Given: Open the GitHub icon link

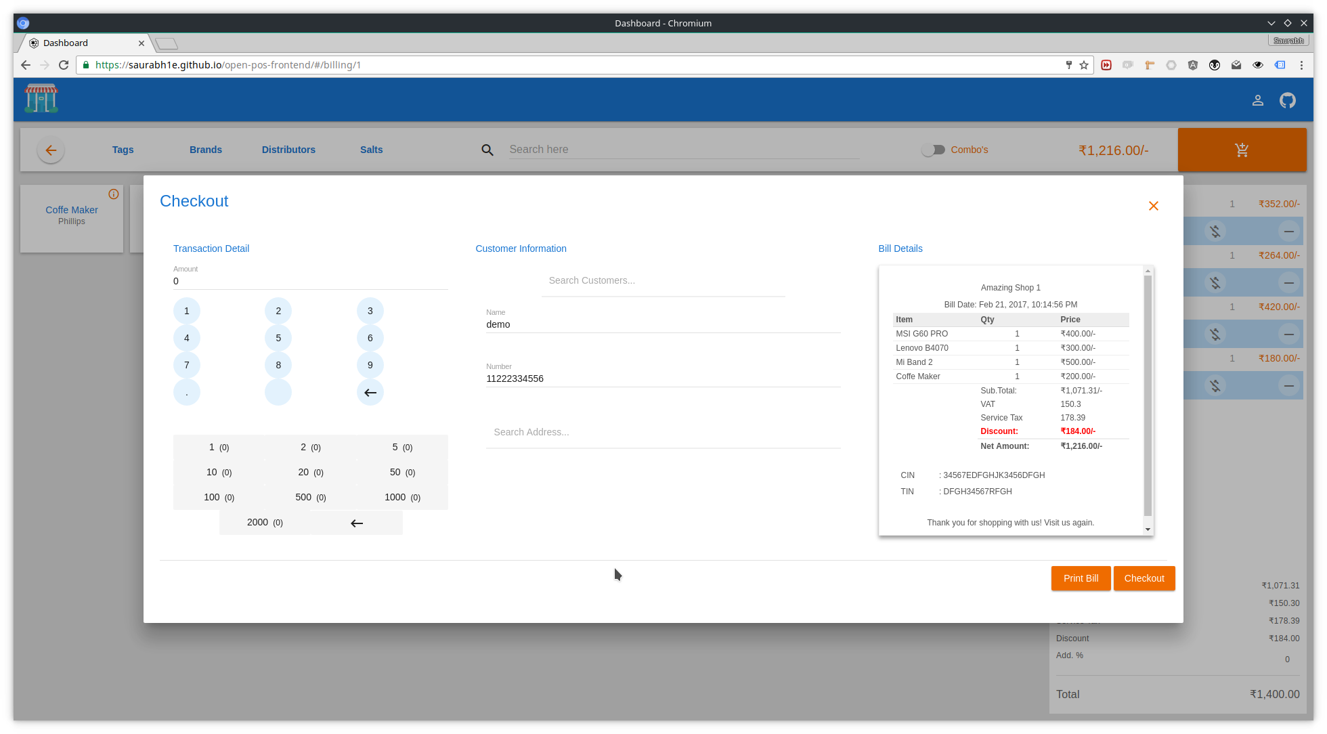Looking at the screenshot, I should (1287, 100).
